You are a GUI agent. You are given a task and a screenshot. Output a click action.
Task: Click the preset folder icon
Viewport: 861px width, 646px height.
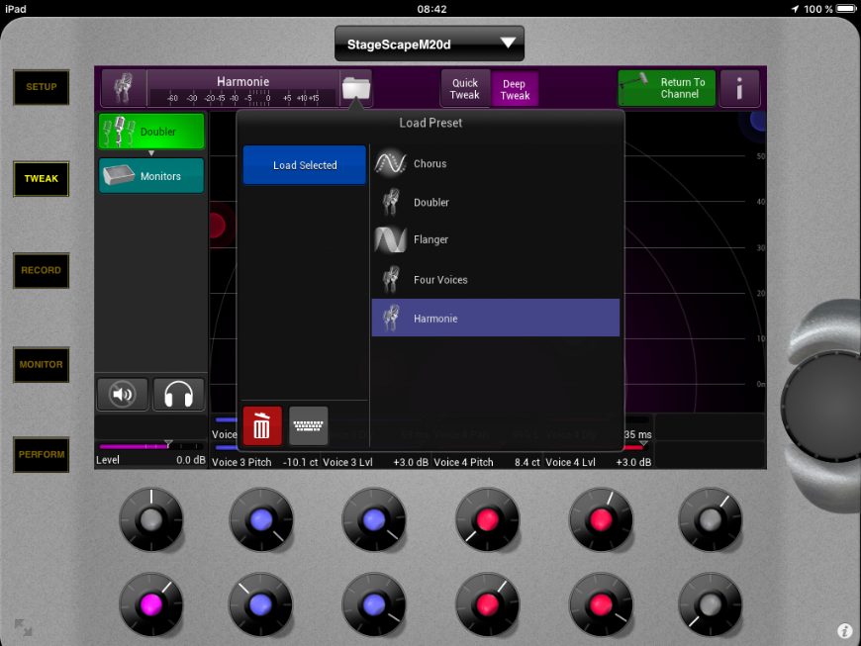[355, 89]
